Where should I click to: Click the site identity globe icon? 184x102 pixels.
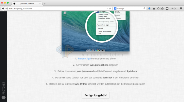7,8
